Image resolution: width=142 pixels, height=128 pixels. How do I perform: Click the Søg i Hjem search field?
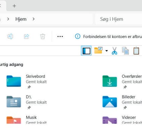119,19
